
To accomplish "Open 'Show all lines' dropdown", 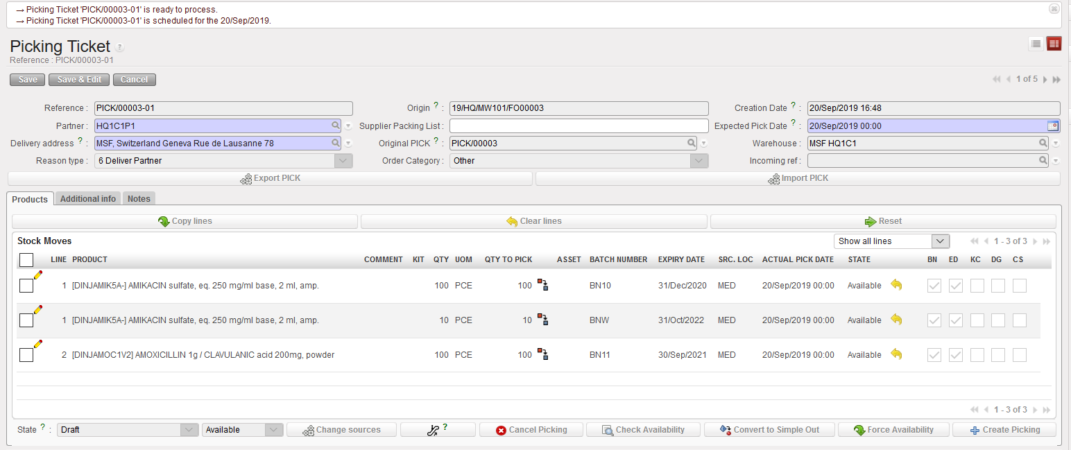I will pyautogui.click(x=891, y=241).
